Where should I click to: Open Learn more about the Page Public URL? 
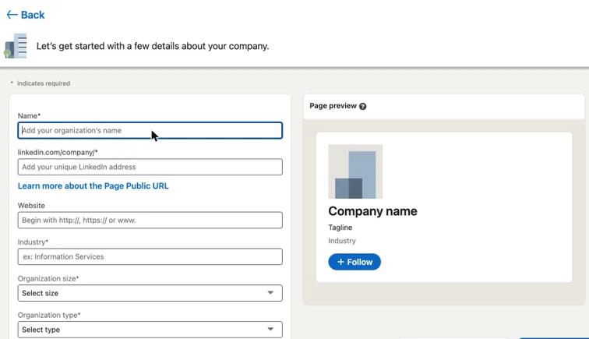click(93, 186)
